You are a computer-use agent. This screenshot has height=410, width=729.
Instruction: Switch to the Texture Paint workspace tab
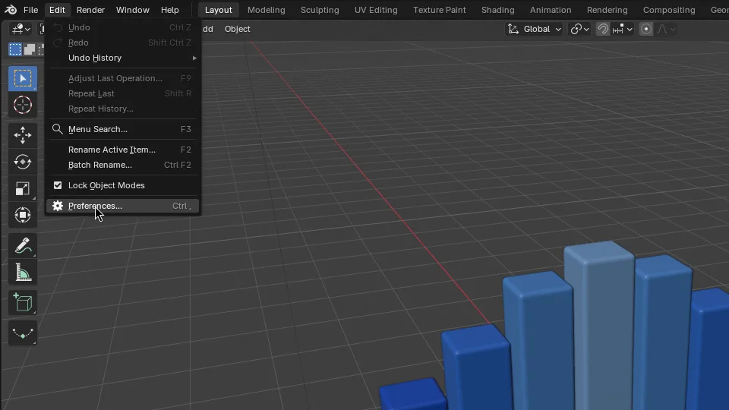coord(440,10)
